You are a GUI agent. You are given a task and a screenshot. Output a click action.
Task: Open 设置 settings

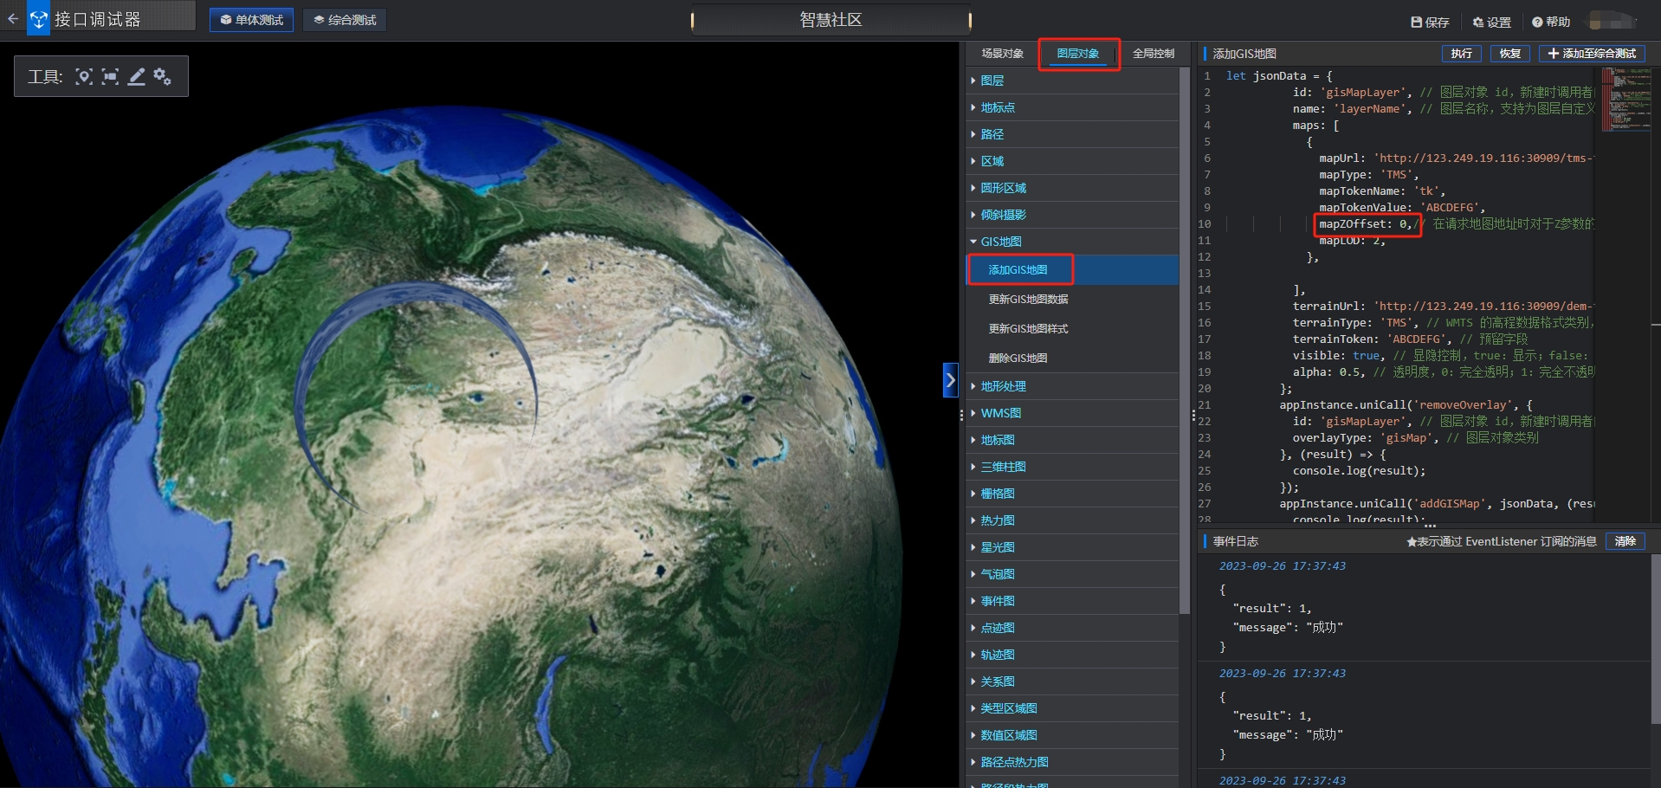[x=1491, y=22]
